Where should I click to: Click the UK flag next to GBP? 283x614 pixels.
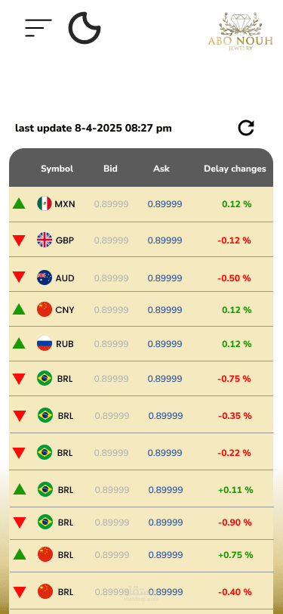[45, 240]
